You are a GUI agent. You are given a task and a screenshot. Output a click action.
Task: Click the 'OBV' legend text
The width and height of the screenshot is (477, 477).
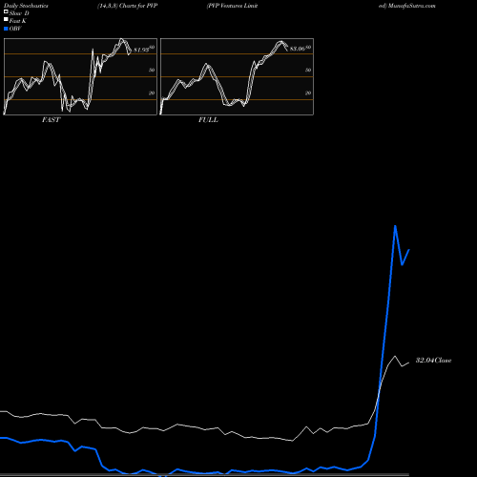point(15,29)
